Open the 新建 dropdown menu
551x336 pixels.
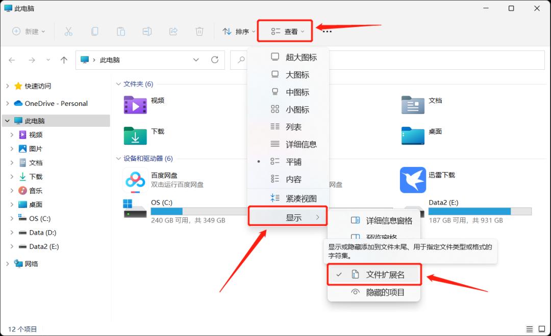(x=29, y=31)
